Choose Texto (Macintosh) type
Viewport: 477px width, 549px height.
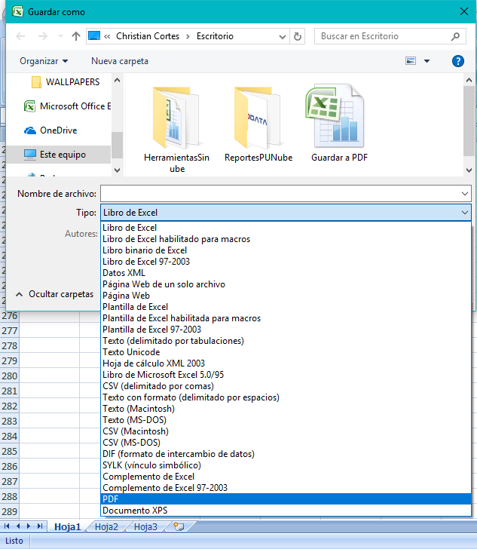[x=286, y=409]
